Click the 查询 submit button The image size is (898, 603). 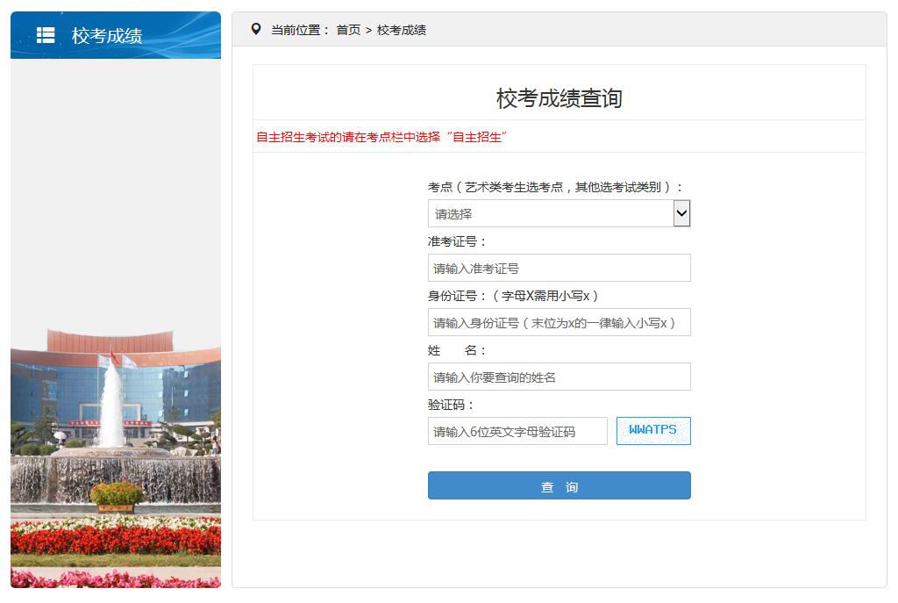click(559, 485)
